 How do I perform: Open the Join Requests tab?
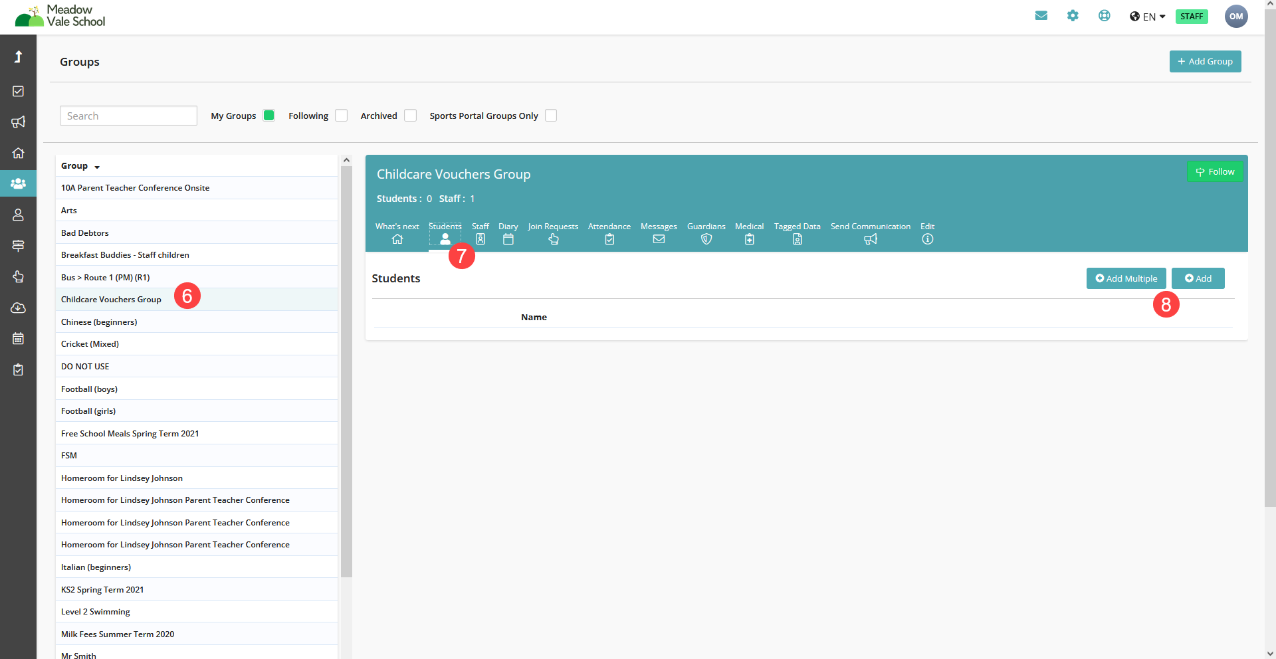coord(553,234)
